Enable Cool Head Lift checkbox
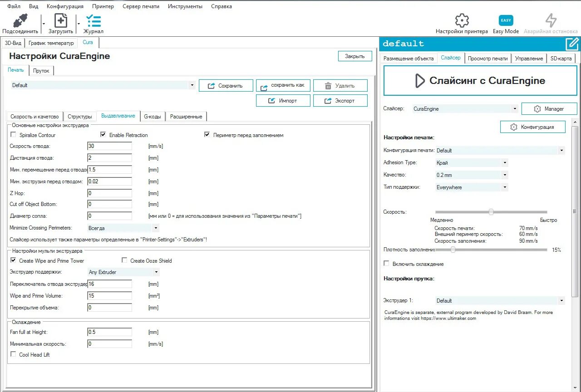Screen dimensions: 581x392 click(x=13, y=354)
